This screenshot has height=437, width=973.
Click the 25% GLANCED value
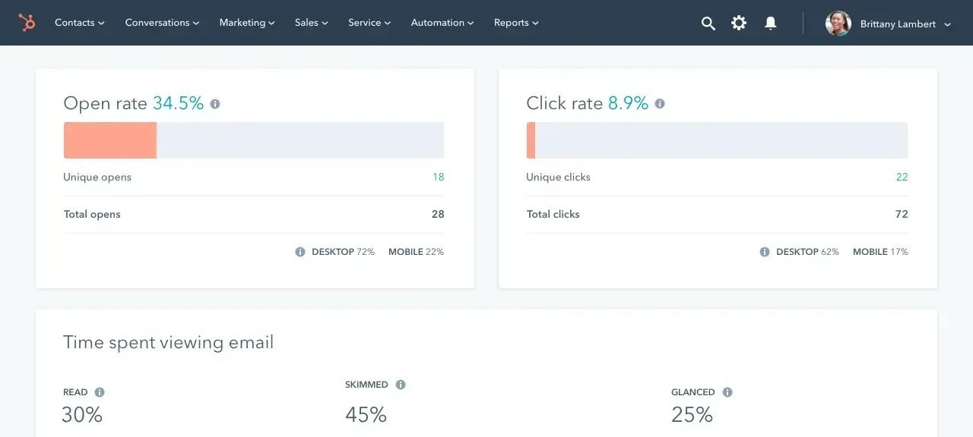[693, 415]
